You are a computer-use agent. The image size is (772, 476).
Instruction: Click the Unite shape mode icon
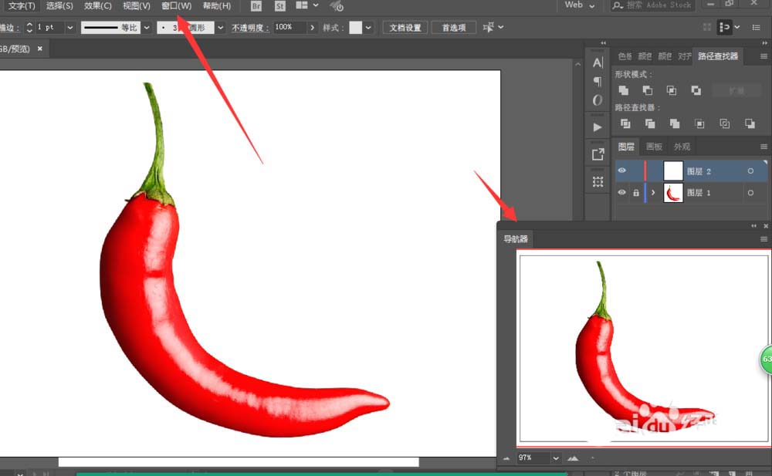624,90
